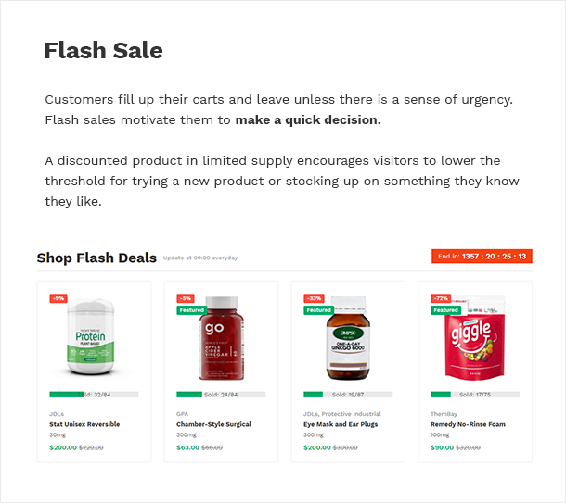Click the -5% discount badge
Screen dimensions: 566x503
[186, 298]
